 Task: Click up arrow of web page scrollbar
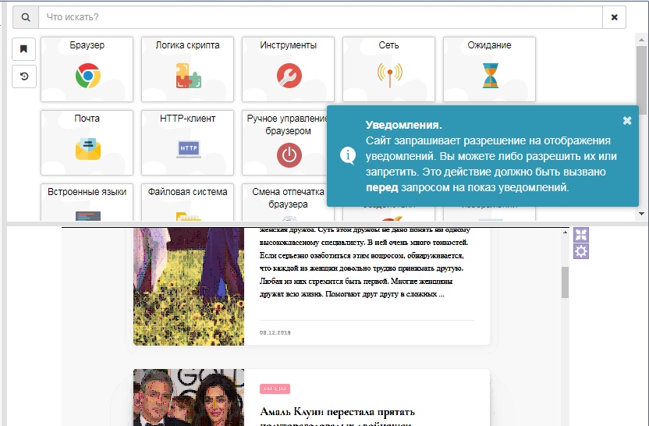click(565, 233)
